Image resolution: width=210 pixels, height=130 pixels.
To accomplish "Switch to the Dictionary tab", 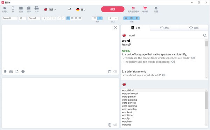I will click(135, 28).
